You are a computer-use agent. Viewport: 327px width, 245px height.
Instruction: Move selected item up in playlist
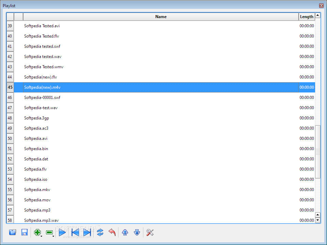[x=125, y=232]
